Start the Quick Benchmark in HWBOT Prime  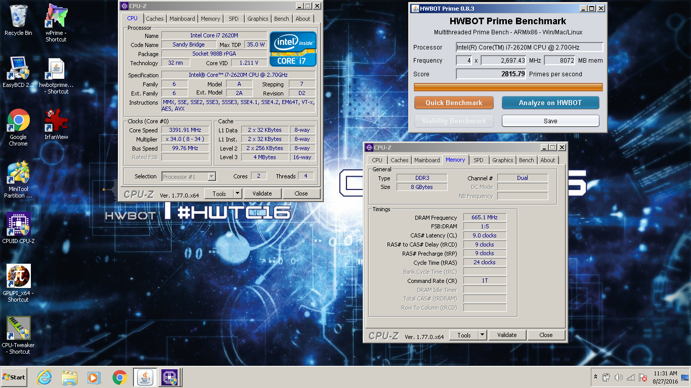point(454,103)
